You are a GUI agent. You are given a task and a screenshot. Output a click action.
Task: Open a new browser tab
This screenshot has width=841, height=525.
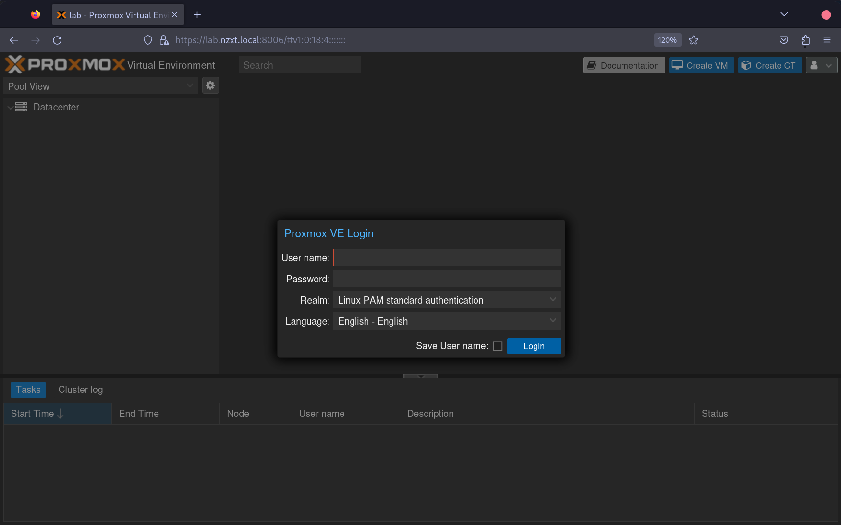(x=197, y=15)
